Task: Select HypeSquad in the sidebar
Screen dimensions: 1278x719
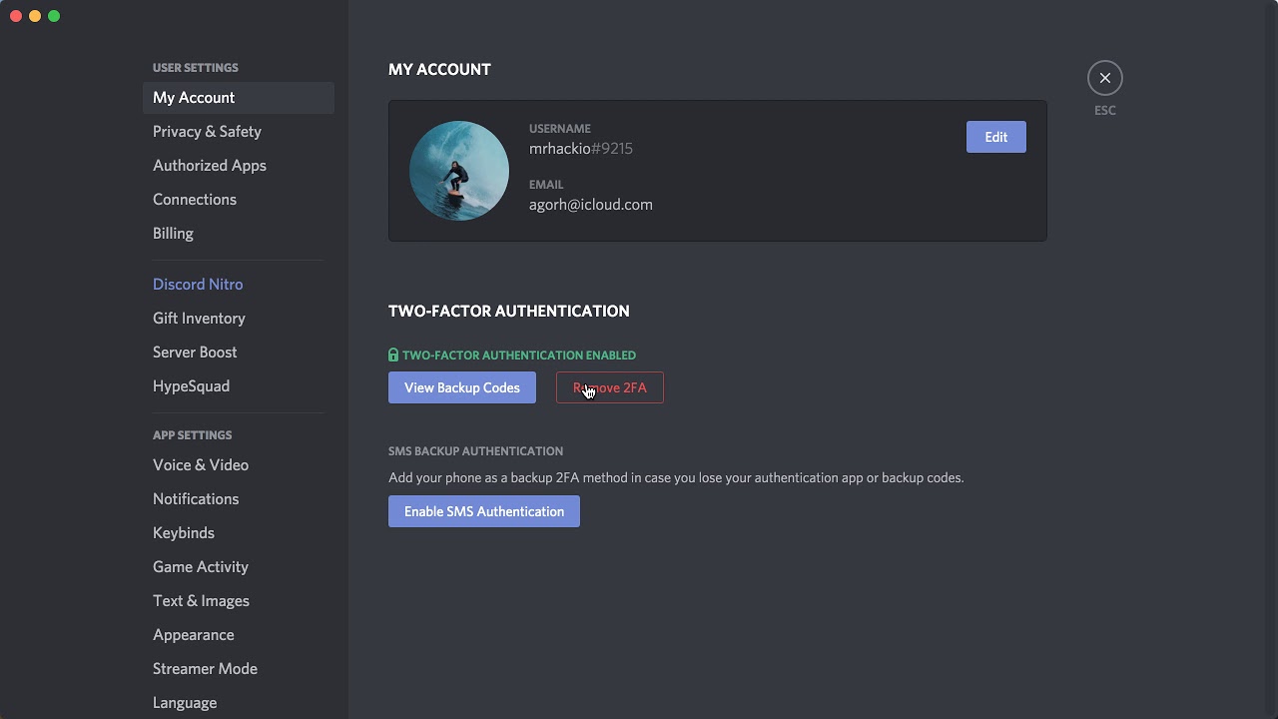Action: 238,386
